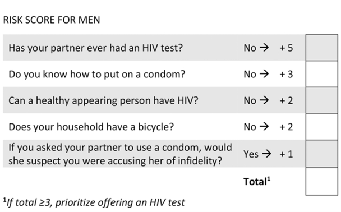Click the arrow in the bicycle row

coord(264,127)
